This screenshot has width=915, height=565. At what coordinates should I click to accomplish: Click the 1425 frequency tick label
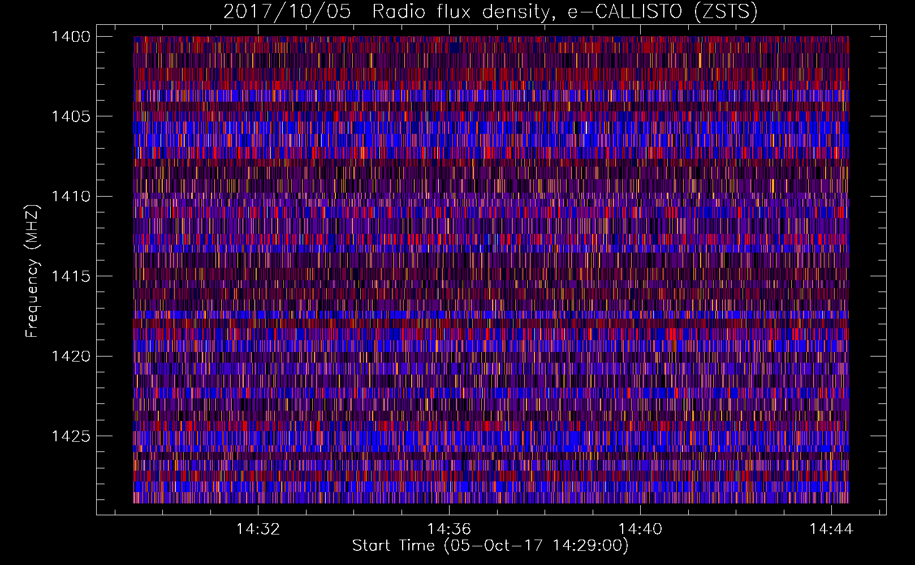(71, 436)
